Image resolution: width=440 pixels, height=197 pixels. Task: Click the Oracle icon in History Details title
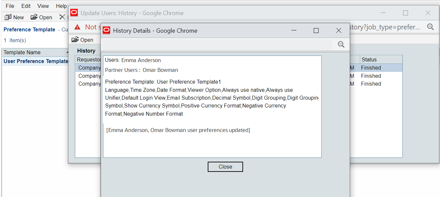106,30
